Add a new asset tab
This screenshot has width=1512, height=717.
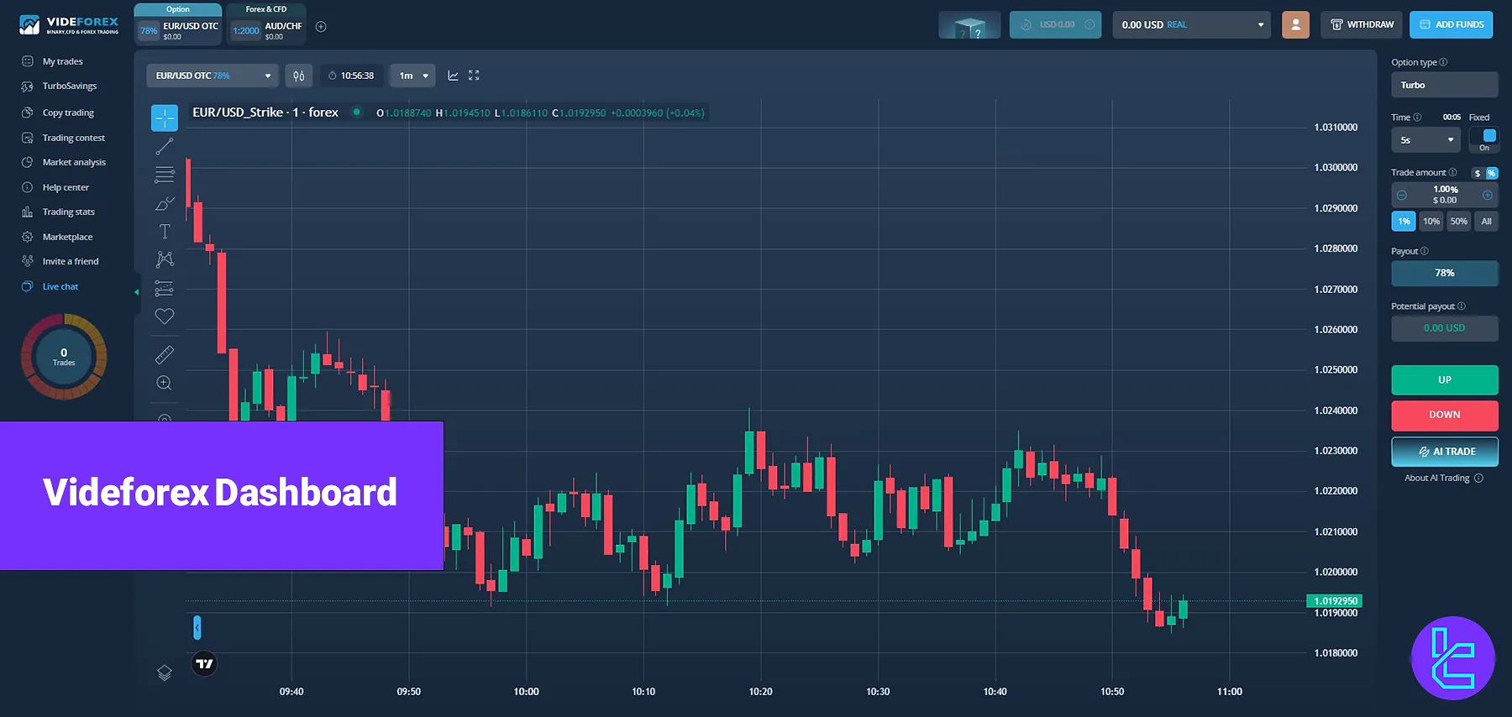pyautogui.click(x=321, y=27)
